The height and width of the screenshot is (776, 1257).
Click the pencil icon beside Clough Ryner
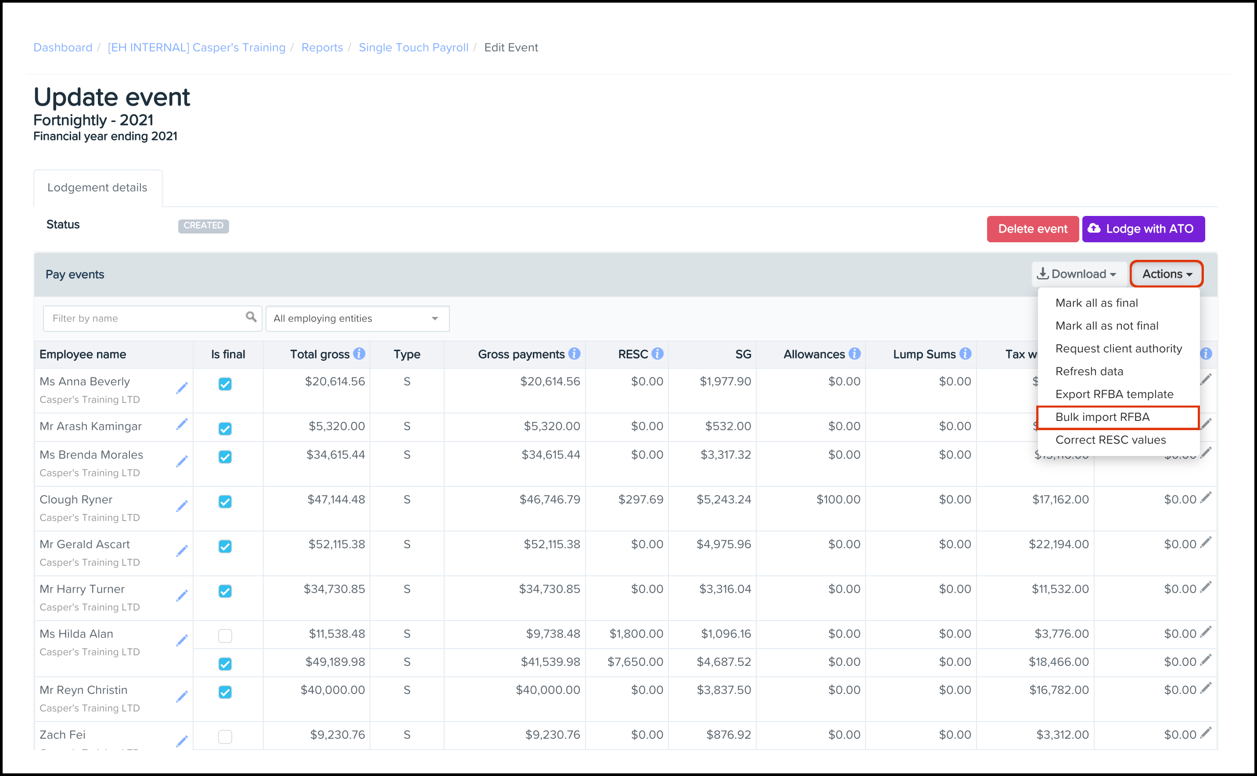182,506
